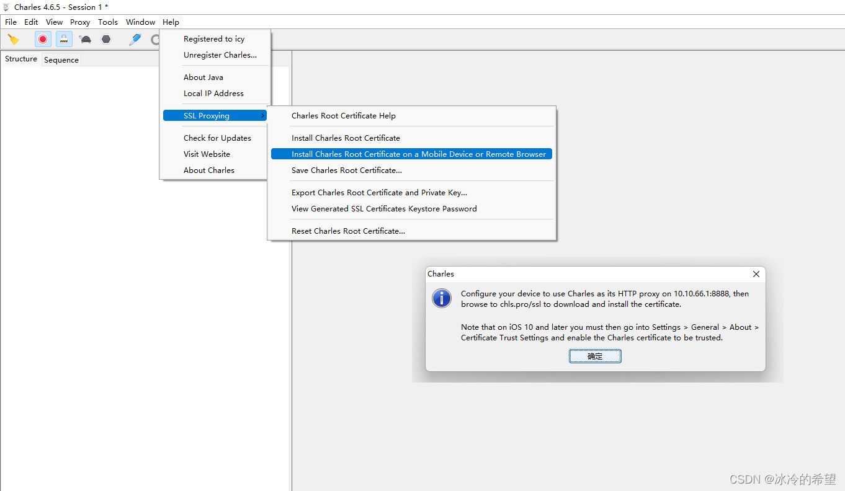Click the iOS 10 note text in dialog
The image size is (845, 491).
point(610,332)
